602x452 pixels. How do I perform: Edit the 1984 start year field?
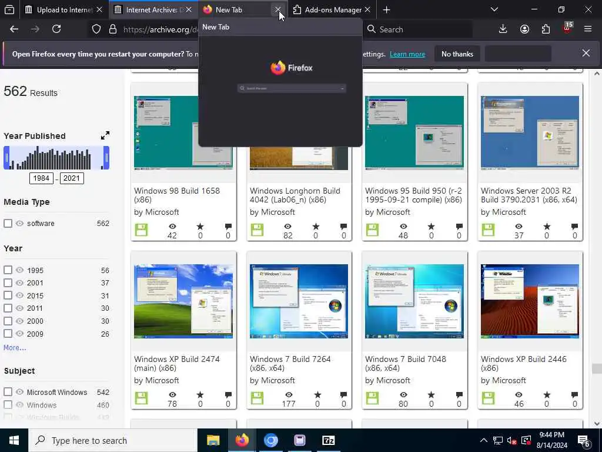pyautogui.click(x=41, y=178)
